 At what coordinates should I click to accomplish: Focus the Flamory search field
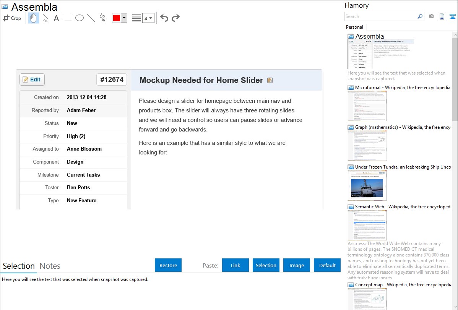(x=381, y=16)
